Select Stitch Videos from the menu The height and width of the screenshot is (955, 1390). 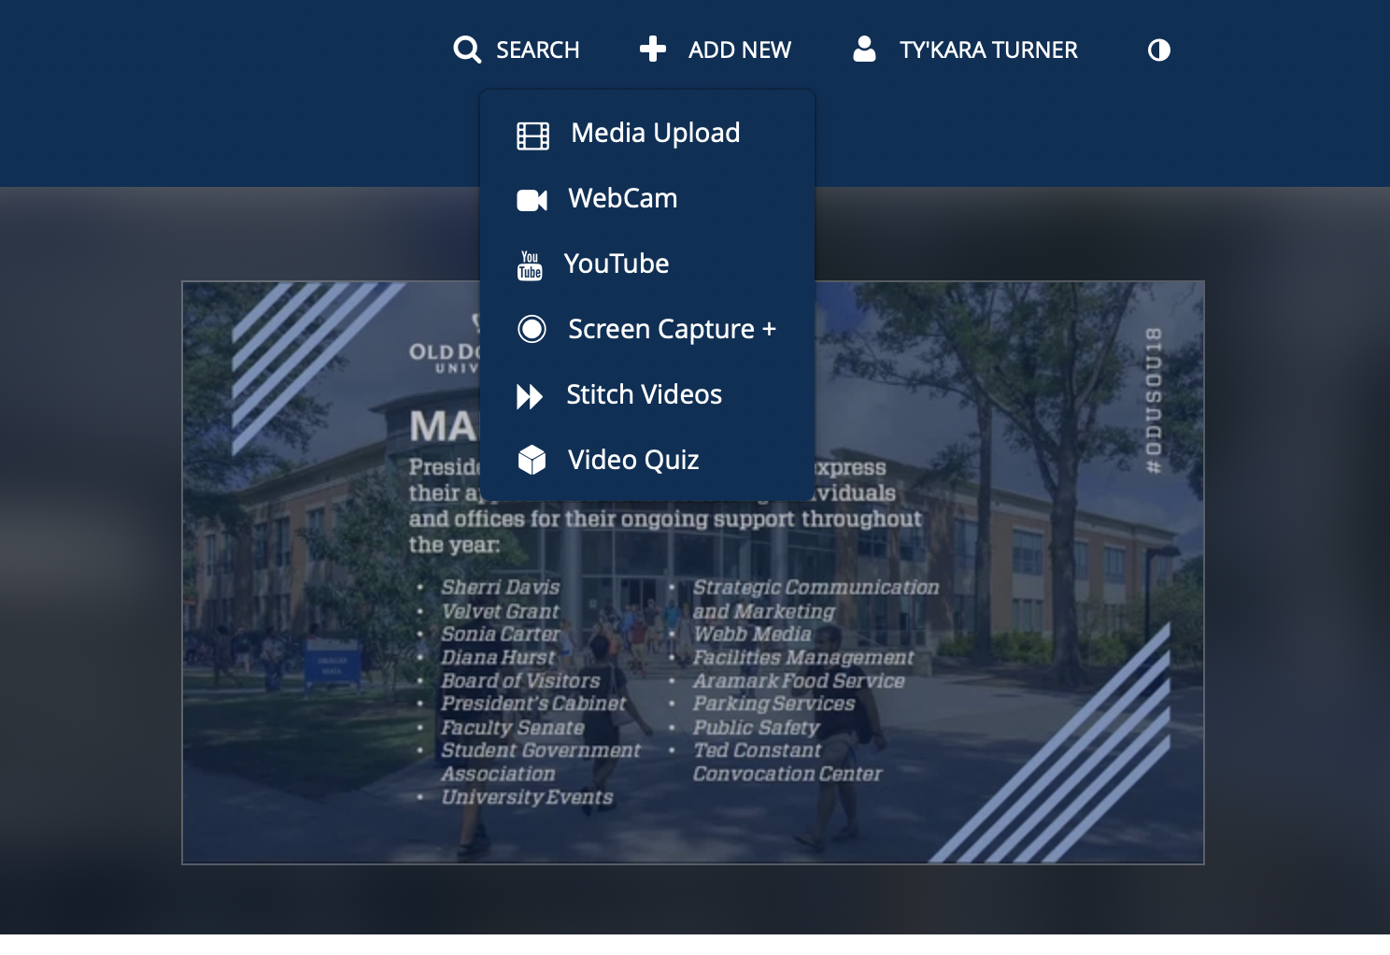[645, 394]
